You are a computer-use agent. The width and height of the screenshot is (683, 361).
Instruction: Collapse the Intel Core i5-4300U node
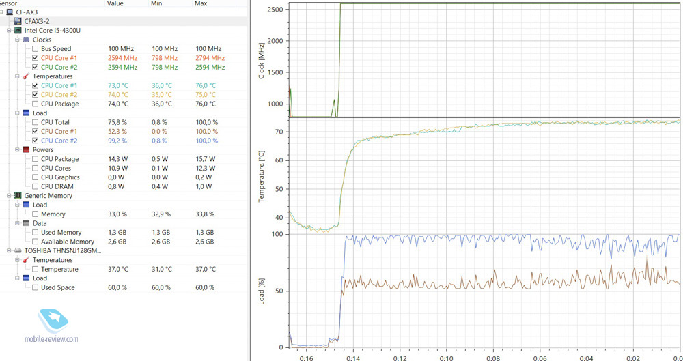[x=9, y=31]
